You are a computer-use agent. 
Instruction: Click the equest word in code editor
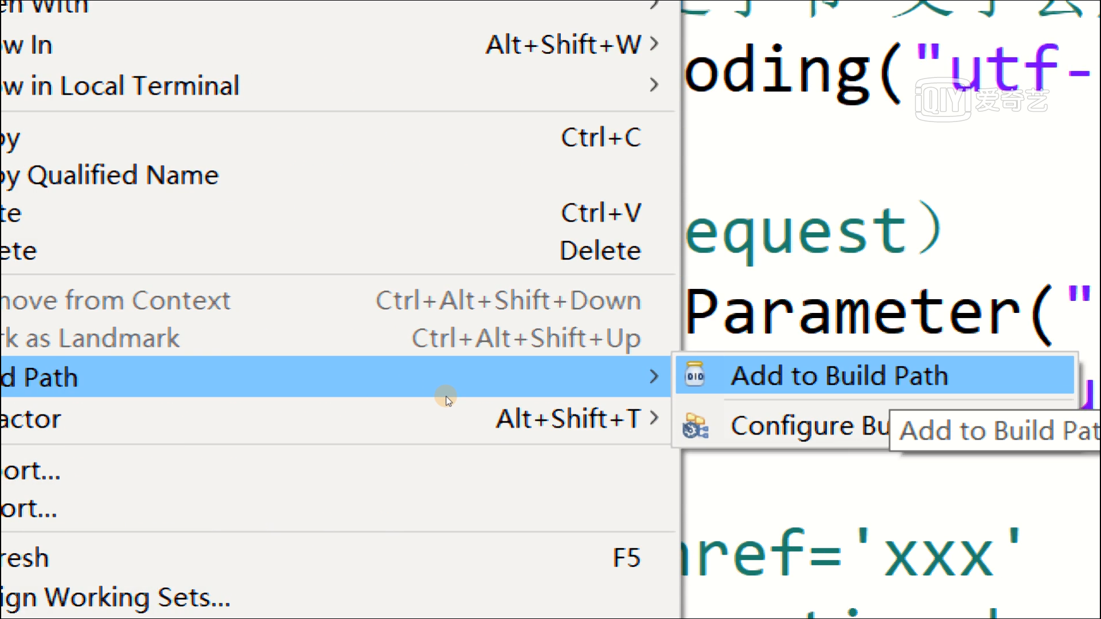[x=797, y=232]
